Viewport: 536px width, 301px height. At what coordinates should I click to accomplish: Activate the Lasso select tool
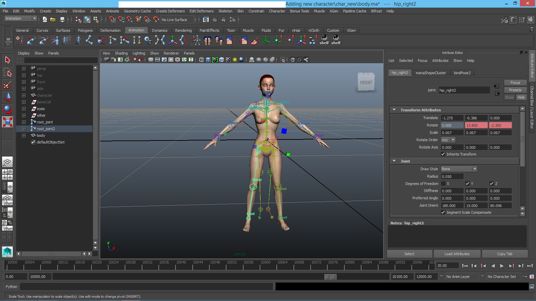click(7, 73)
